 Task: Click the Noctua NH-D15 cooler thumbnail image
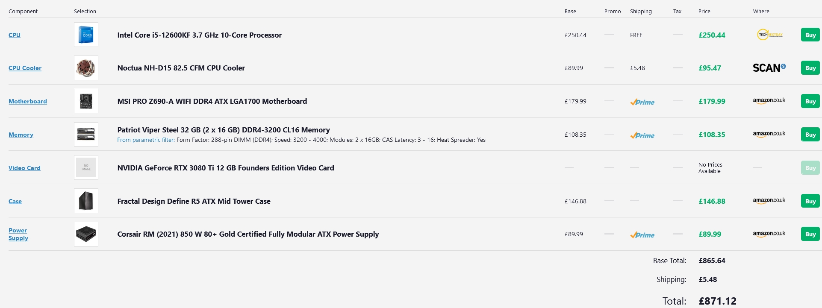pyautogui.click(x=86, y=68)
